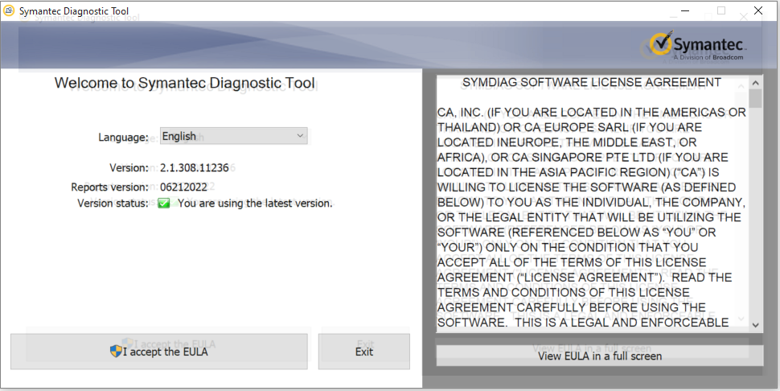Maximize the Symantec Diagnostic Tool window
Viewport: 780px width, 391px height.
click(x=721, y=10)
